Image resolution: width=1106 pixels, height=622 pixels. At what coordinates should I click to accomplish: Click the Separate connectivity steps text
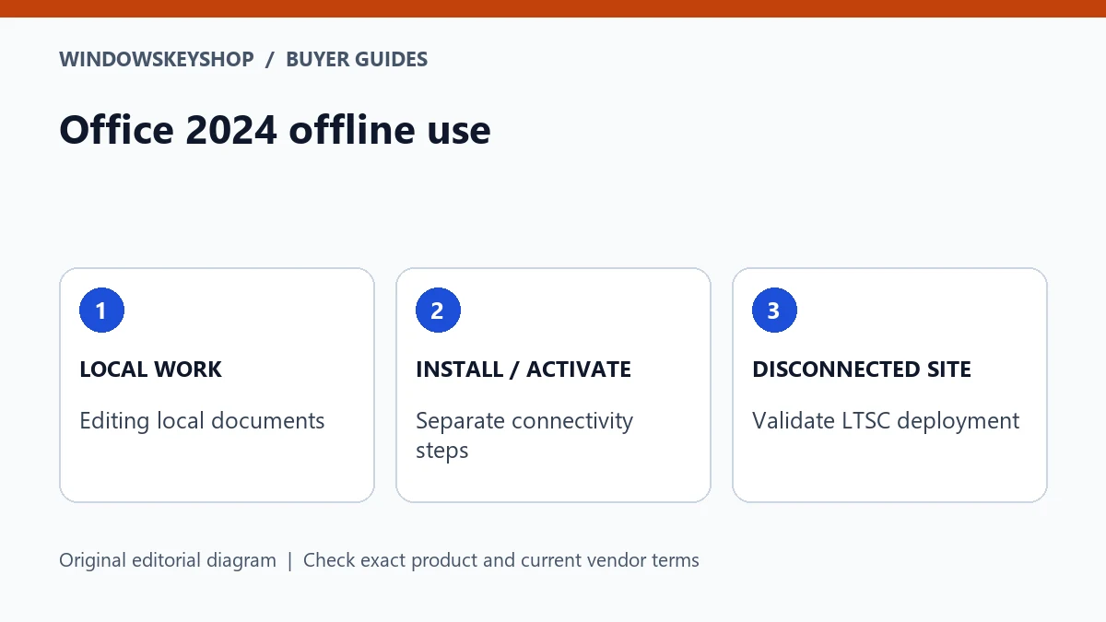point(524,436)
